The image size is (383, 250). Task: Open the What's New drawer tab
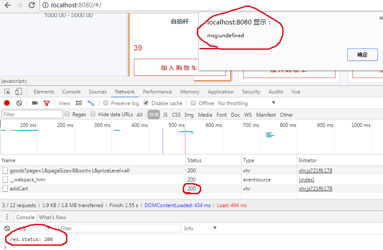pyautogui.click(x=52, y=217)
